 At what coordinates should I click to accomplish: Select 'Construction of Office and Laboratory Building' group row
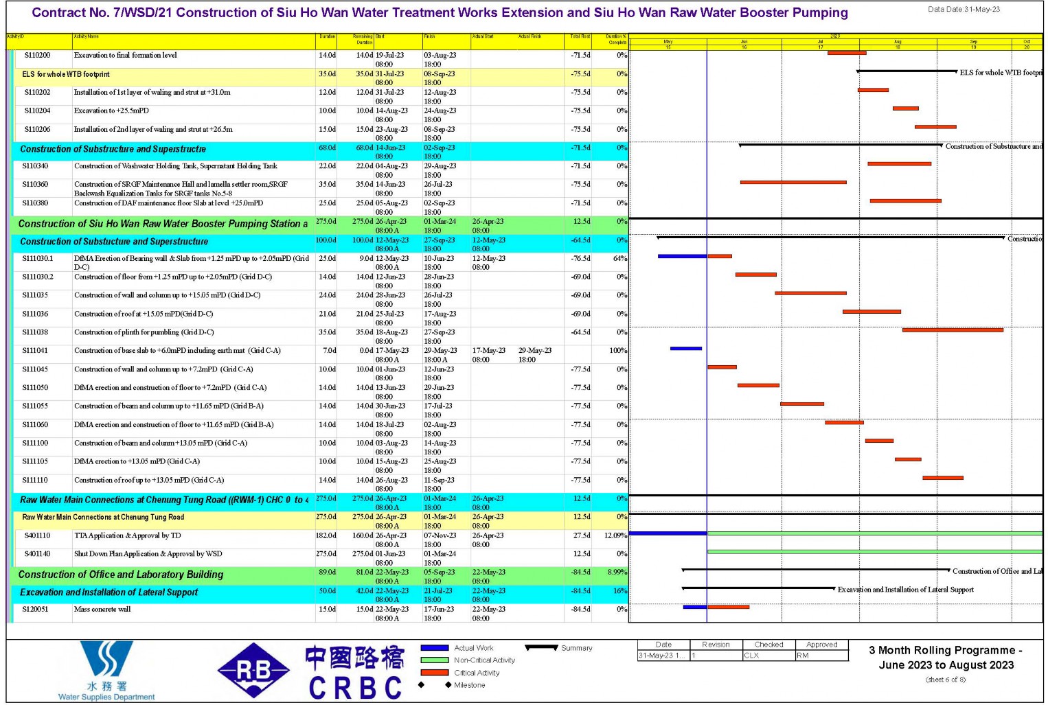pyautogui.click(x=320, y=577)
